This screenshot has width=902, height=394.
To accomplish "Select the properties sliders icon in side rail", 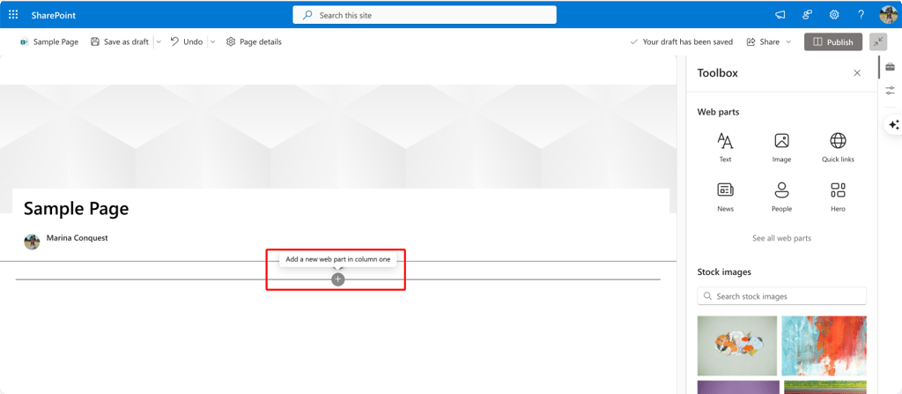I will (x=890, y=91).
